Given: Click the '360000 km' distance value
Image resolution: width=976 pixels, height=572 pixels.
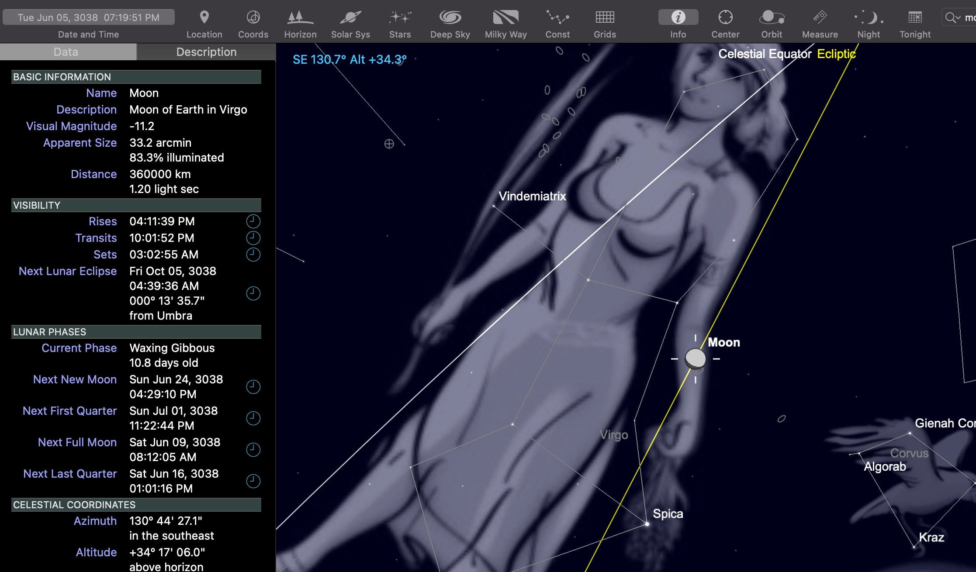Looking at the screenshot, I should coord(160,174).
